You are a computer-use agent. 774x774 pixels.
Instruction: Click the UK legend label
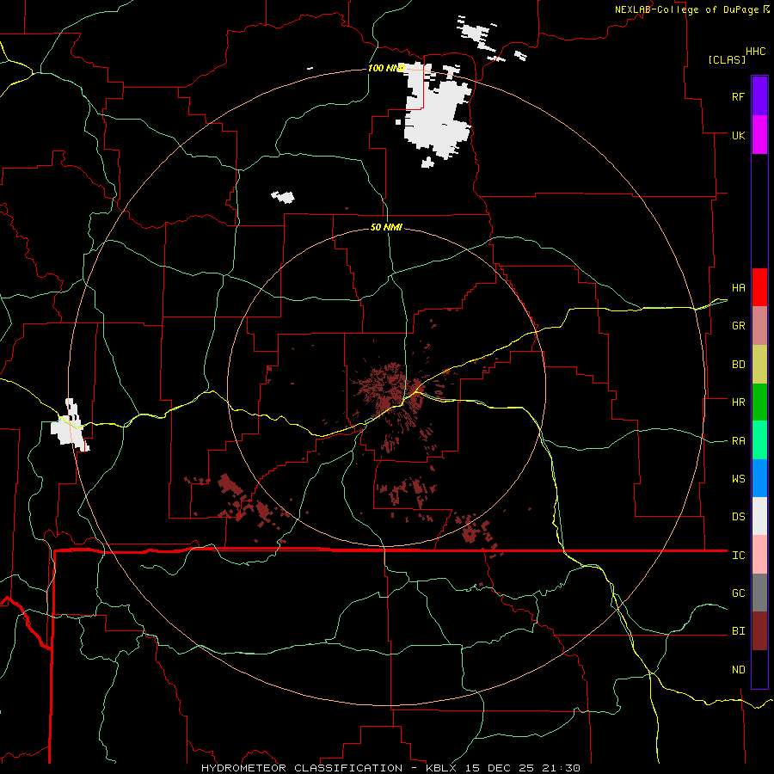pyautogui.click(x=738, y=135)
